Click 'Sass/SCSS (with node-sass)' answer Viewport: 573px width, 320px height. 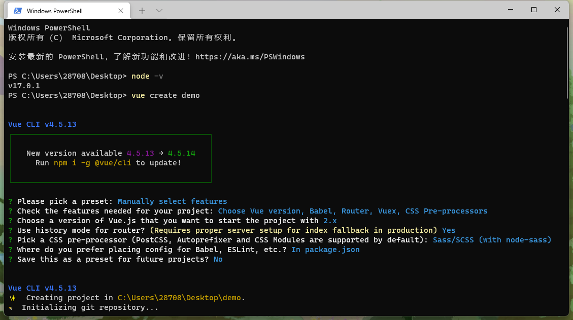pos(492,240)
